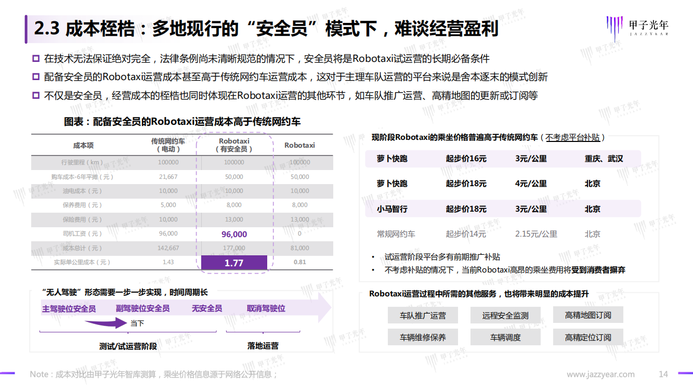693x390 pixels.
Task: Click the highlighted purple 1.77 cell
Action: tap(234, 263)
